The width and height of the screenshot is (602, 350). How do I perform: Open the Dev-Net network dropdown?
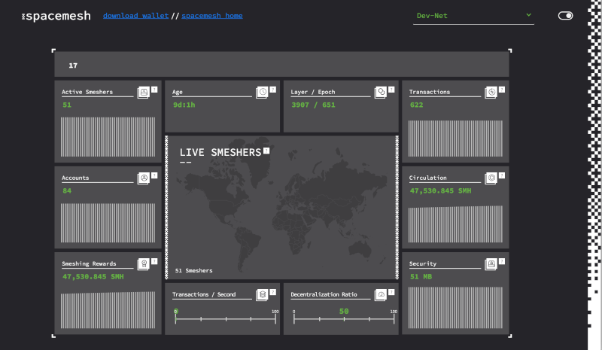click(473, 16)
